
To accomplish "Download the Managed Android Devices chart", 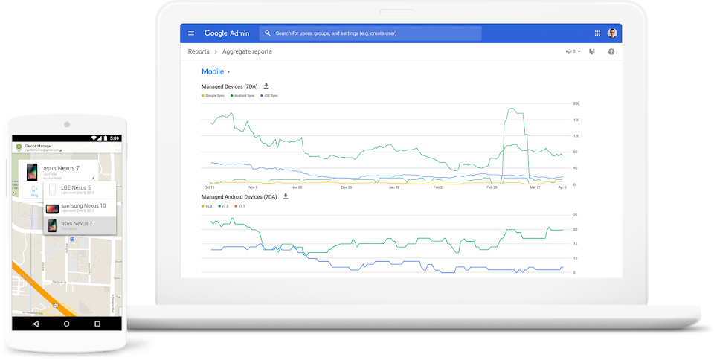I will tap(286, 196).
